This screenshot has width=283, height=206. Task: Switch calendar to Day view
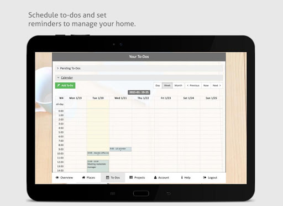158,85
